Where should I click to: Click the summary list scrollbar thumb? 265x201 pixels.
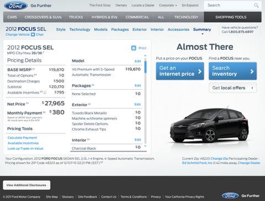pyautogui.click(x=145, y=67)
